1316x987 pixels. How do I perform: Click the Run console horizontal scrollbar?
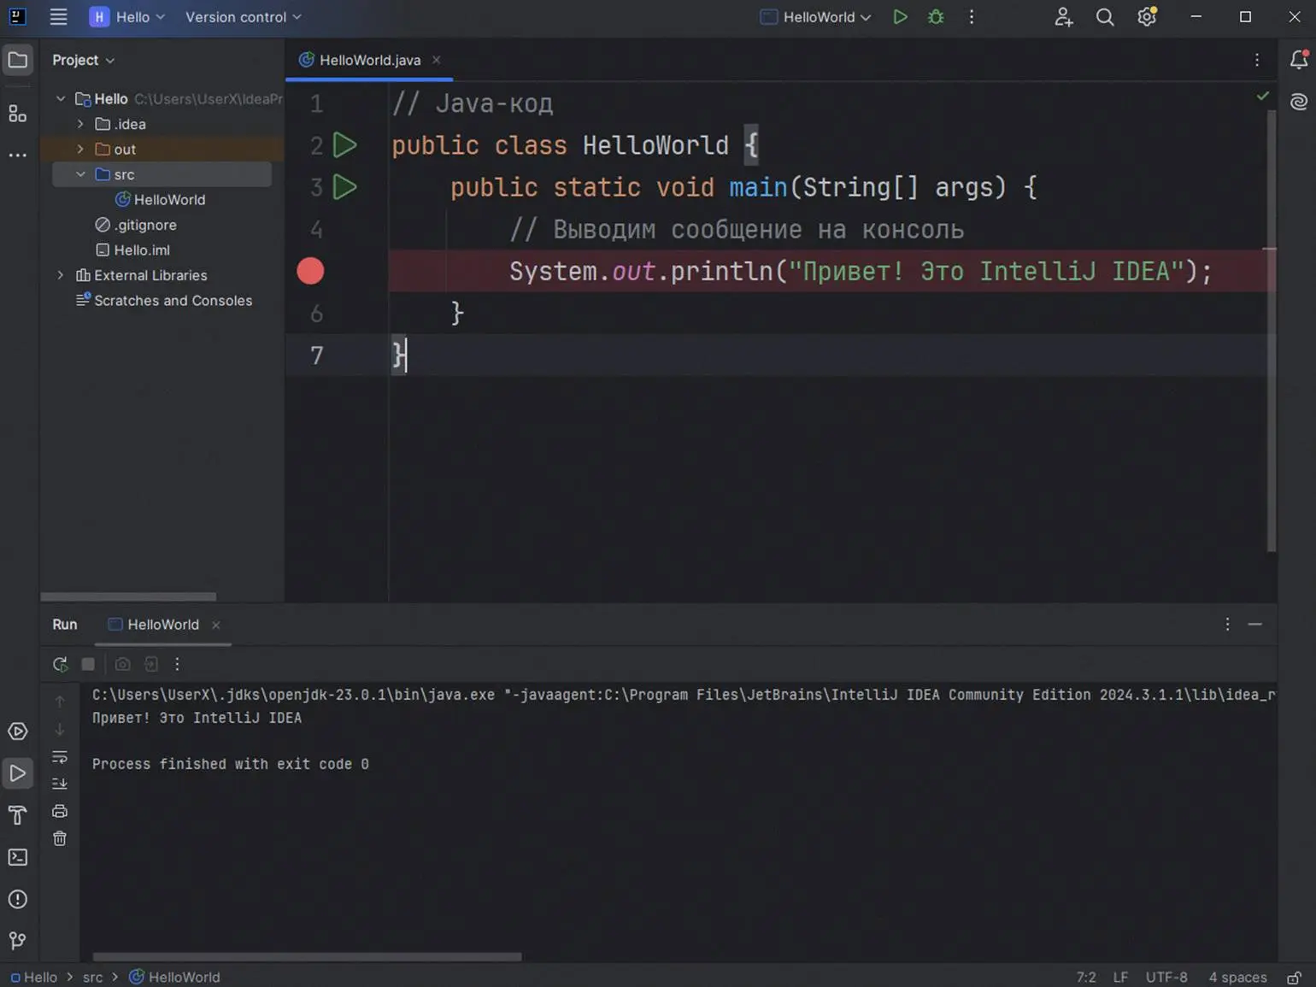pos(307,957)
